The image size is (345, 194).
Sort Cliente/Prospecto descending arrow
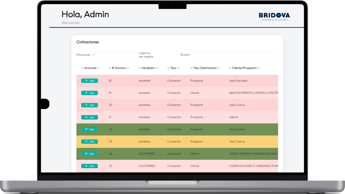230,68
